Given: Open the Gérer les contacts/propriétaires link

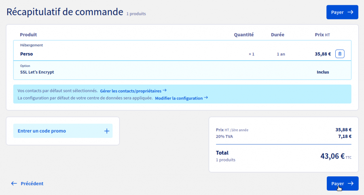Looking at the screenshot, I should pyautogui.click(x=131, y=91).
